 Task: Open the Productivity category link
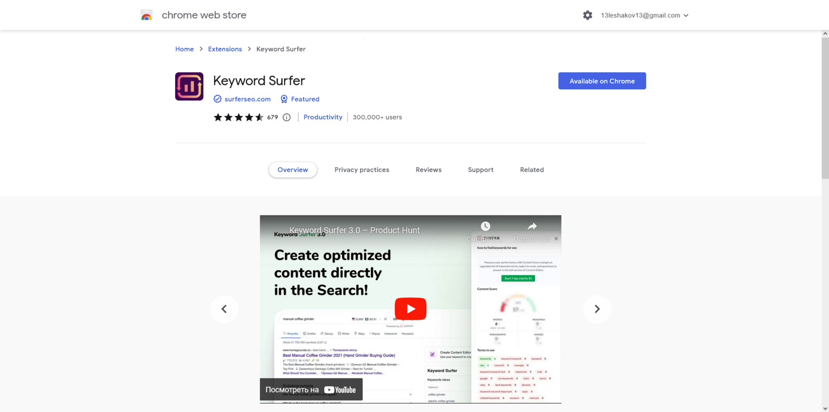[323, 117]
